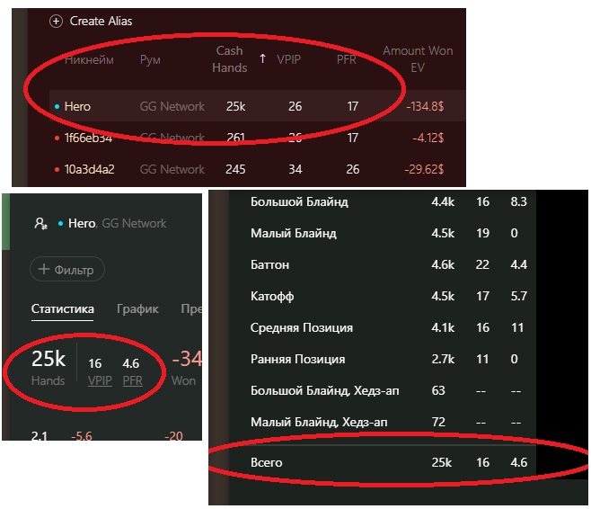Click the blue dot beside Hero row
The width and height of the screenshot is (591, 509).
click(x=57, y=107)
